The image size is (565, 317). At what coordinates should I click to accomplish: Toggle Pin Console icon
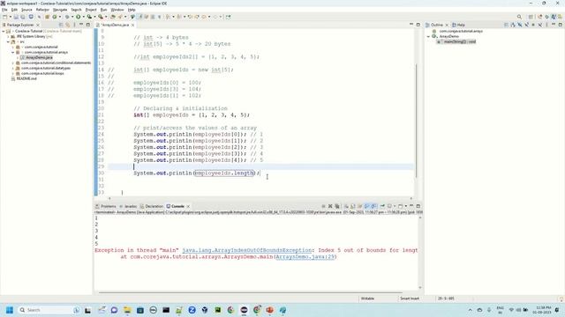coord(382,206)
